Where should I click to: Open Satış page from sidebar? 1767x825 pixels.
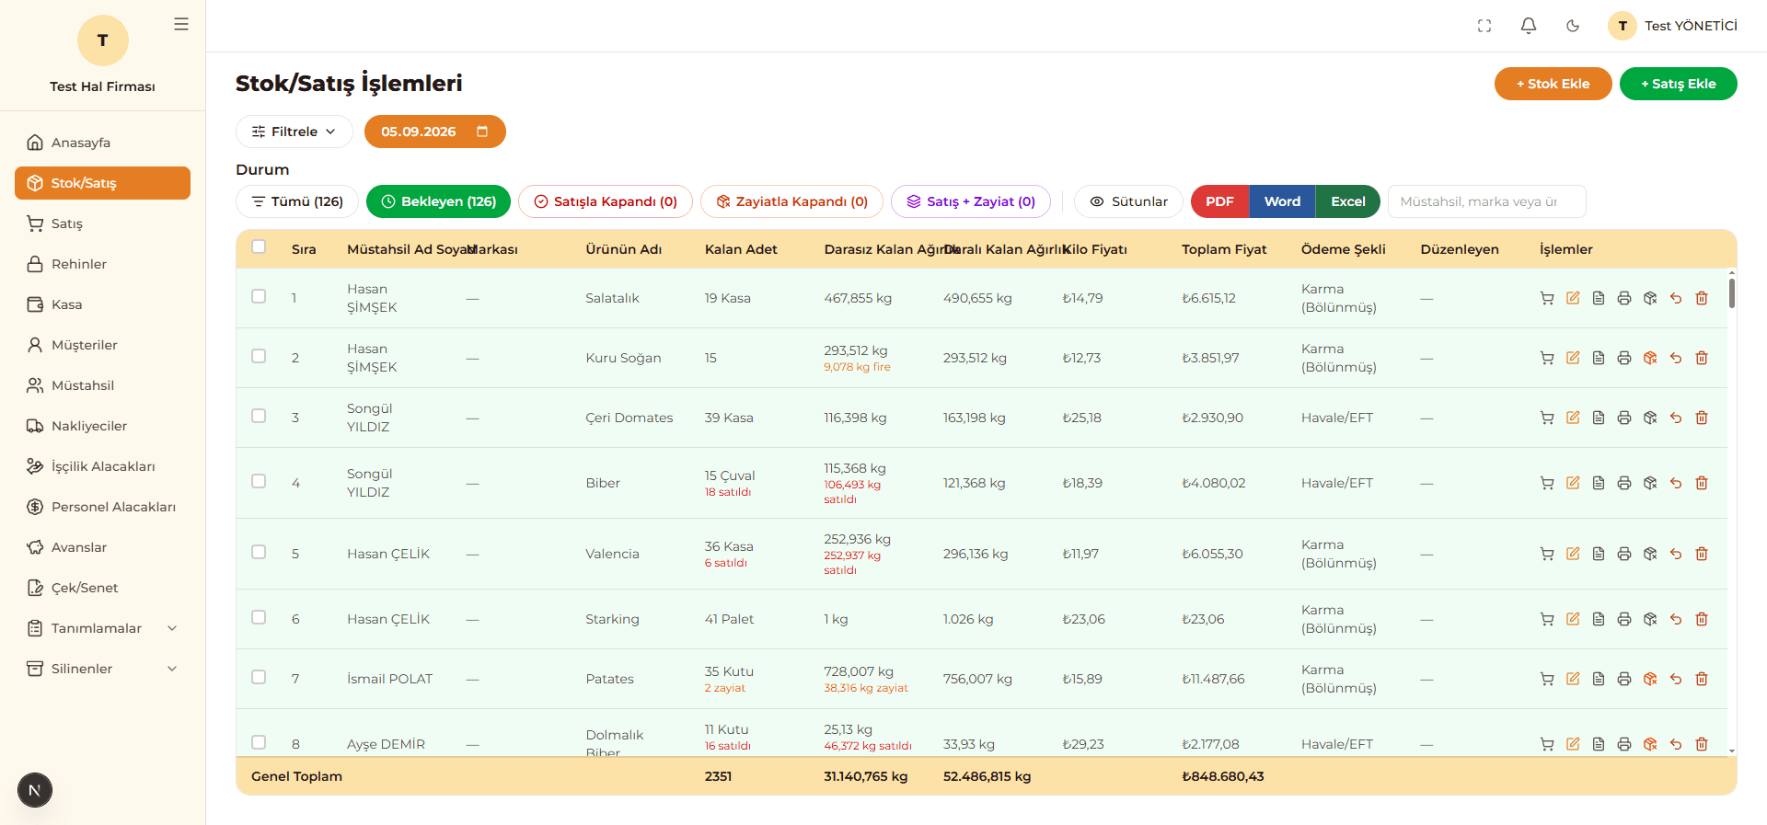pyautogui.click(x=102, y=223)
